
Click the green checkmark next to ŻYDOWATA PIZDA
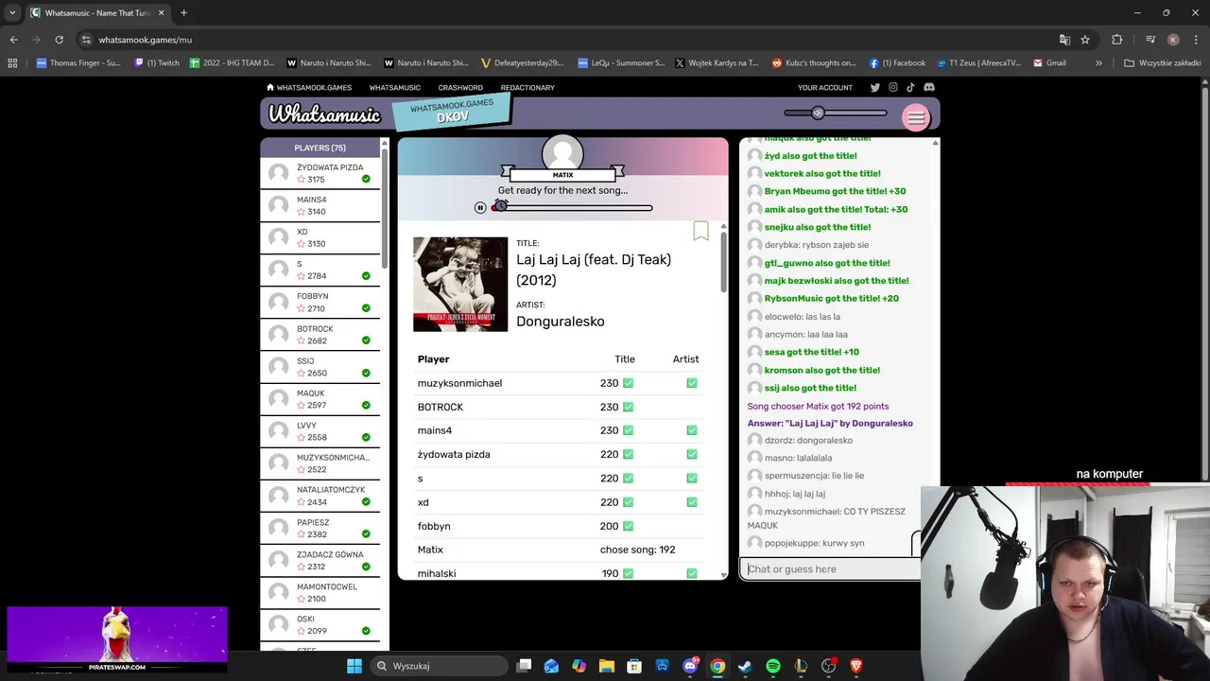click(366, 179)
